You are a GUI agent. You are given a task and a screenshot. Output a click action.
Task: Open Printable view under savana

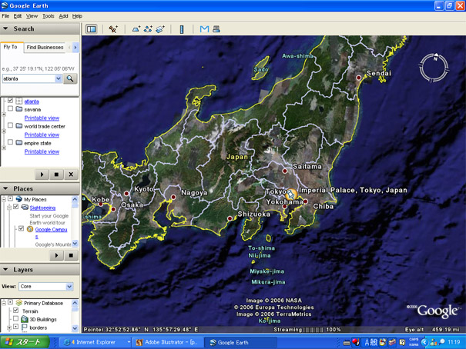click(x=42, y=118)
